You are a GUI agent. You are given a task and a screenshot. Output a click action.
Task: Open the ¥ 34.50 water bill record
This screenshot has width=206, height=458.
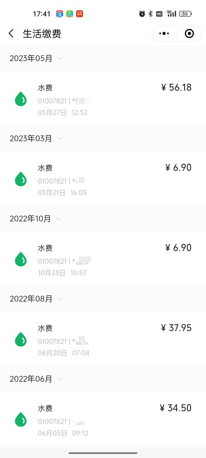point(103,419)
